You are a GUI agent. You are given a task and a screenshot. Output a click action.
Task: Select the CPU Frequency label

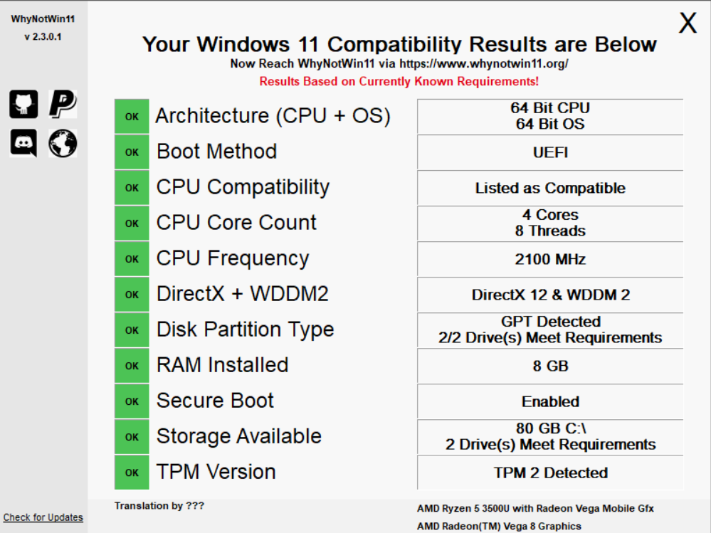click(x=233, y=259)
